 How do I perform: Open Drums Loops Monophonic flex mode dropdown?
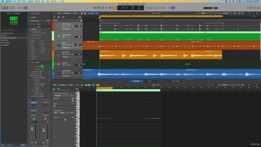click(x=72, y=29)
